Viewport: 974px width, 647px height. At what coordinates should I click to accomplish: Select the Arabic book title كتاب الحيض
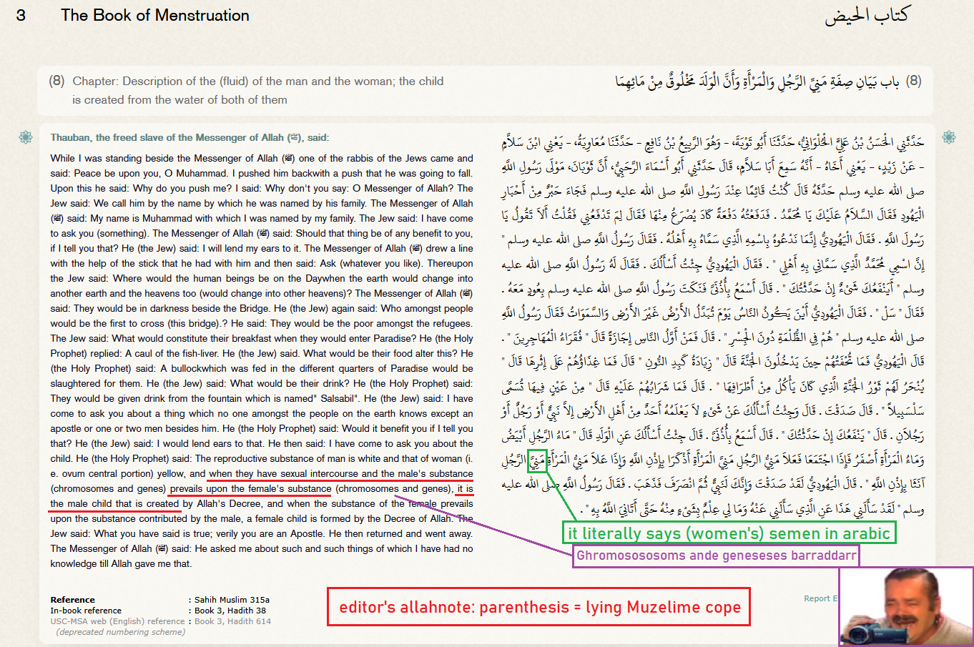tap(867, 16)
